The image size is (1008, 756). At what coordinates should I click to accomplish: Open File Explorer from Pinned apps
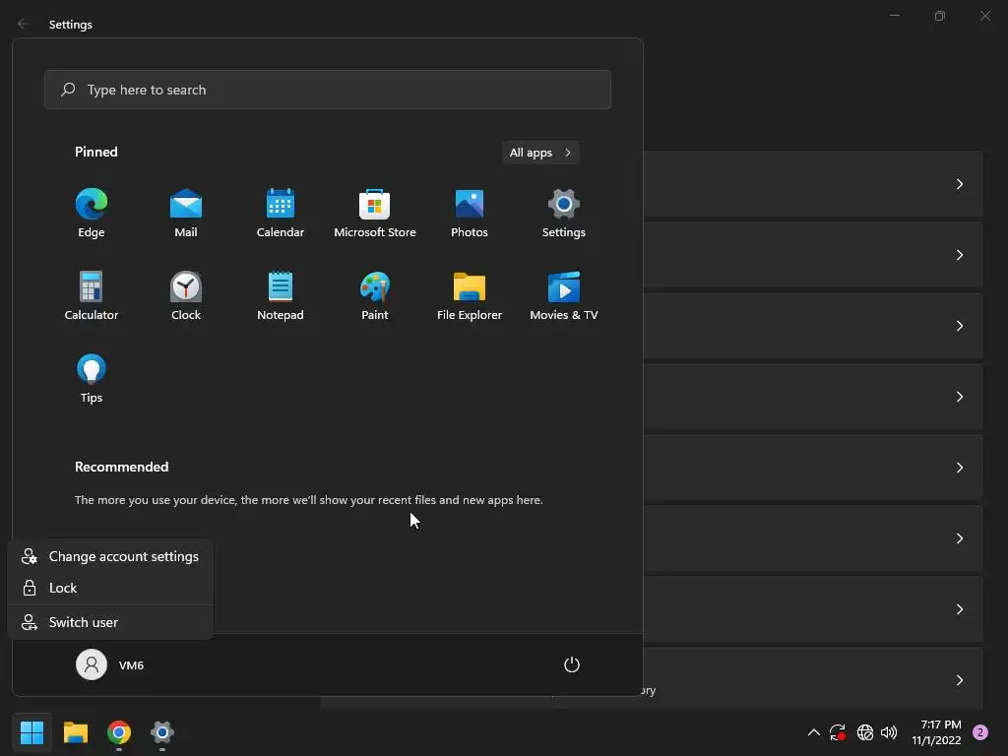pyautogui.click(x=470, y=295)
